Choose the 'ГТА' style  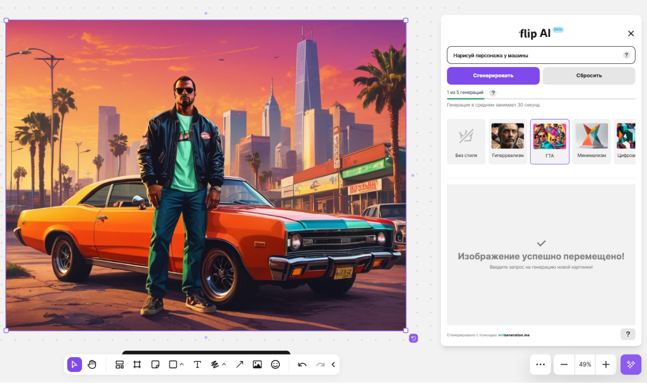[550, 142]
